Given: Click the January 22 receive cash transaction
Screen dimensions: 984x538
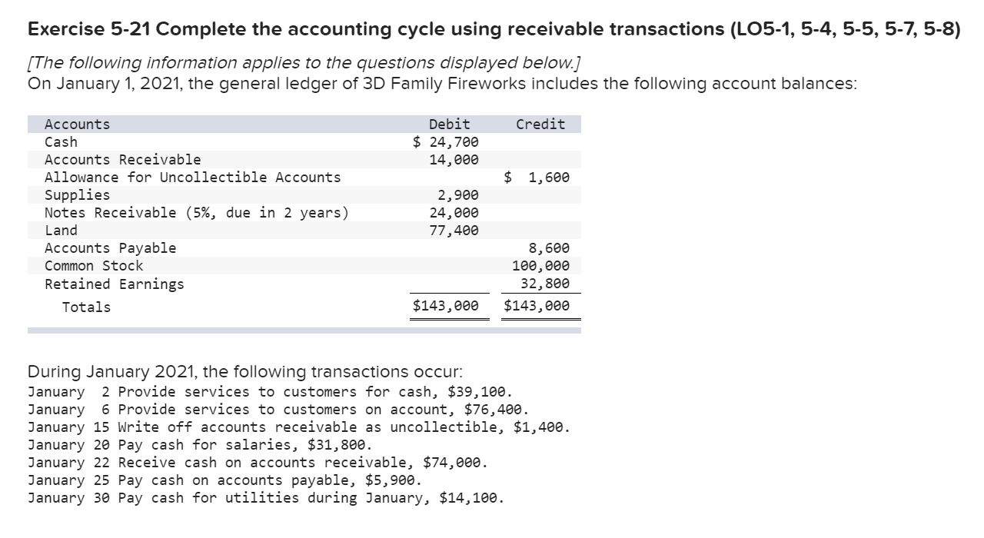Looking at the screenshot, I should point(258,463).
